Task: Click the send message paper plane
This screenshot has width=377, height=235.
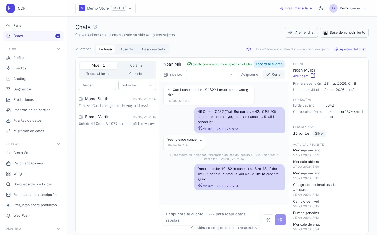Action: (280, 220)
